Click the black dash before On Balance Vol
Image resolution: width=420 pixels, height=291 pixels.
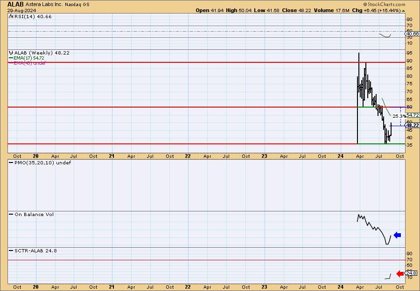(11, 214)
